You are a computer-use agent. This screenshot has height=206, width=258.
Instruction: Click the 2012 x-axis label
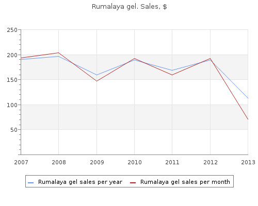[x=211, y=162]
